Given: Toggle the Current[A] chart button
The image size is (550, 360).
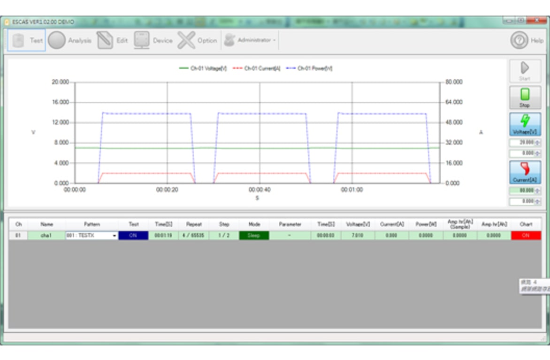Looking at the screenshot, I should tap(525, 172).
